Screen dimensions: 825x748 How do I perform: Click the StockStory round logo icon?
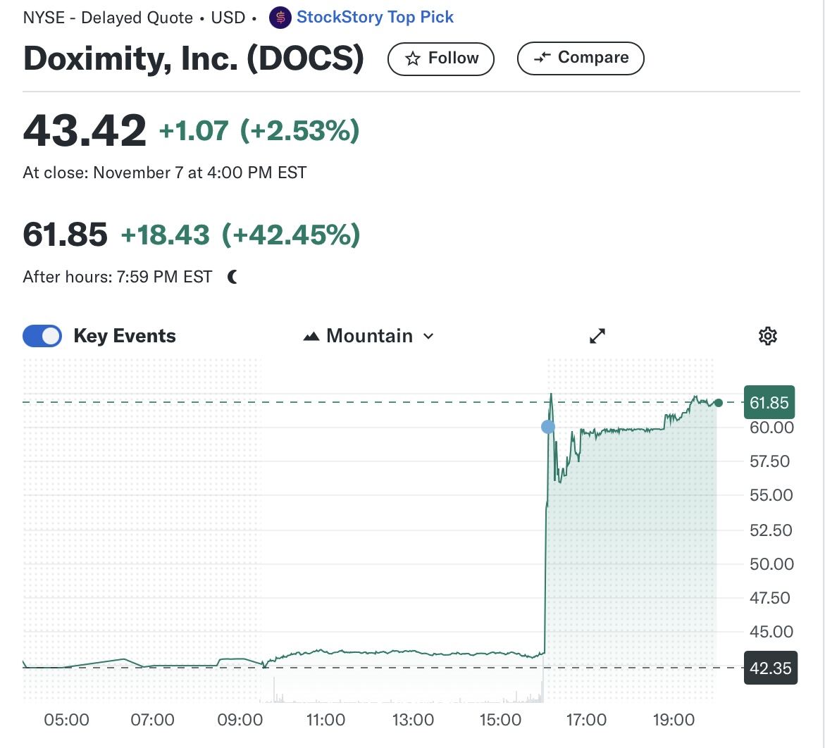(x=280, y=18)
